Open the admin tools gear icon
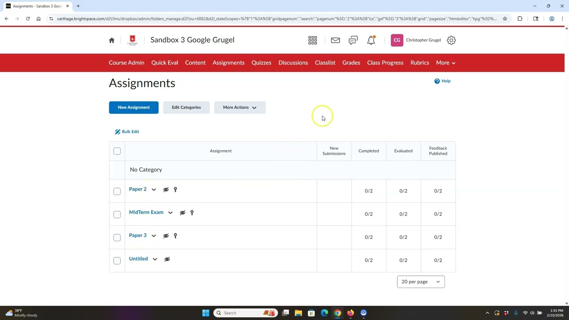This screenshot has height=320, width=569. pyautogui.click(x=451, y=40)
